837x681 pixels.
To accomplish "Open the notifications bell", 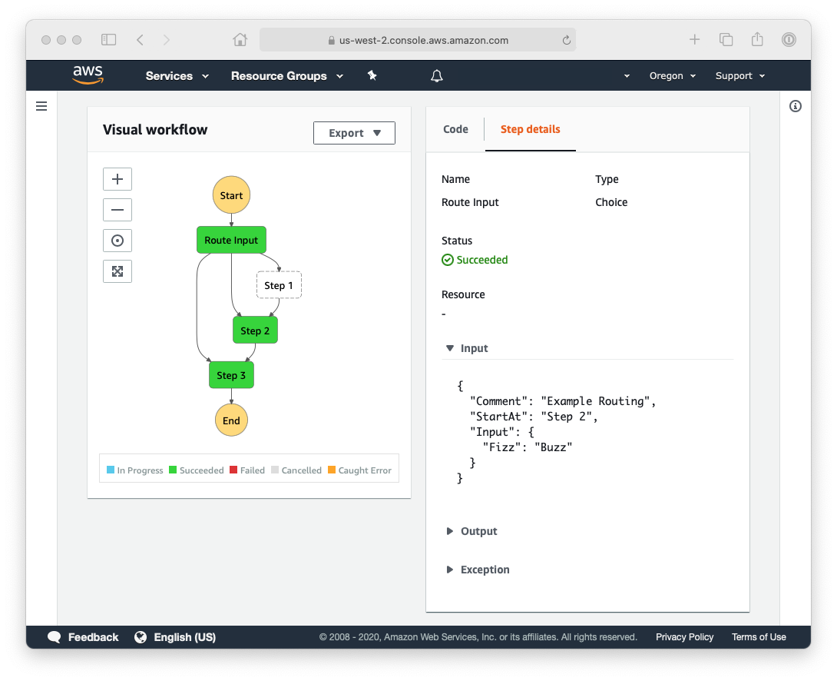I will 437,76.
